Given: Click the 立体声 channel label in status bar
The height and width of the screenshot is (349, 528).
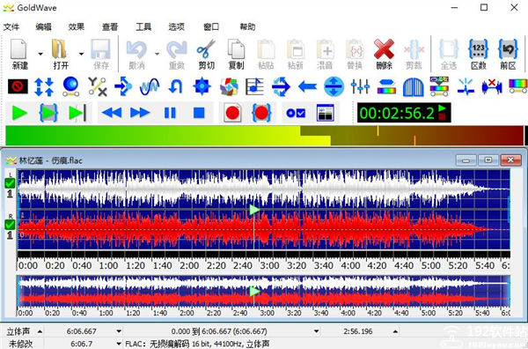Looking at the screenshot, I should pyautogui.click(x=18, y=331).
